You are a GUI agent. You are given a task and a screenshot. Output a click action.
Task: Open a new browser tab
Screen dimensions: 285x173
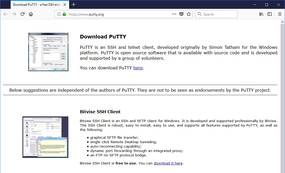pos(73,4)
